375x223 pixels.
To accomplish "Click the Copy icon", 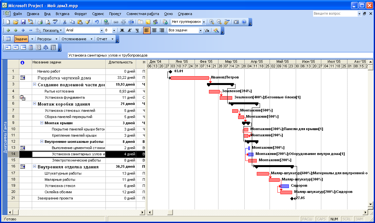I will [x=72, y=22].
